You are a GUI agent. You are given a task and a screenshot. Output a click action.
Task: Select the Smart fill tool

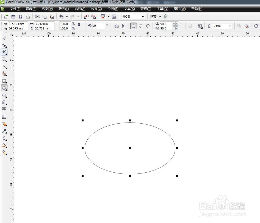(x=4, y=74)
